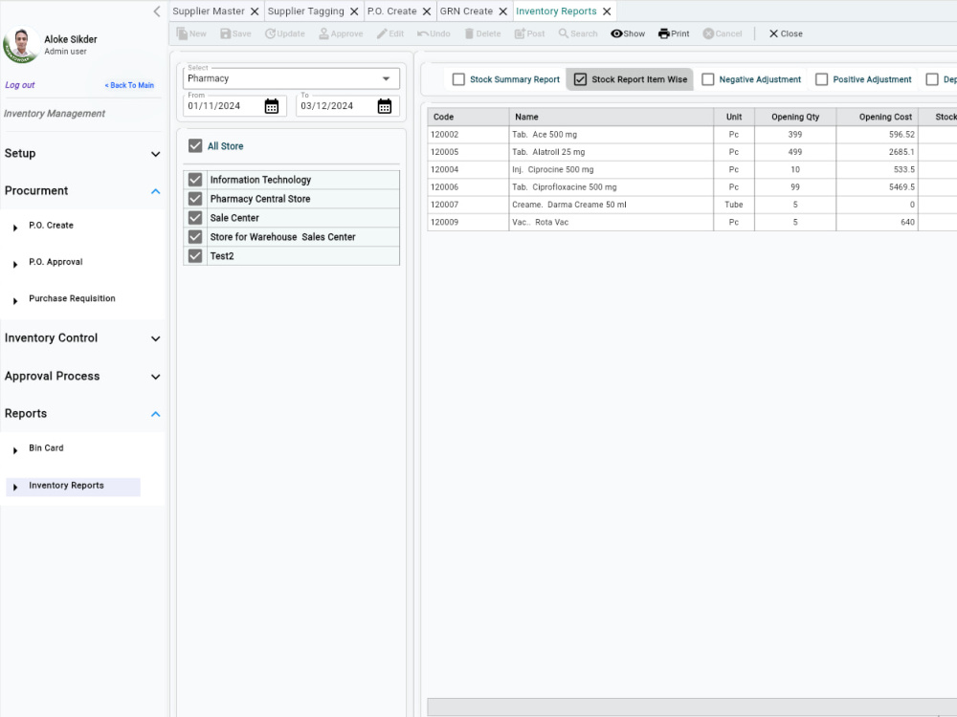Collapse the Procurment menu section
Image resolution: width=957 pixels, height=717 pixels.
[82, 191]
